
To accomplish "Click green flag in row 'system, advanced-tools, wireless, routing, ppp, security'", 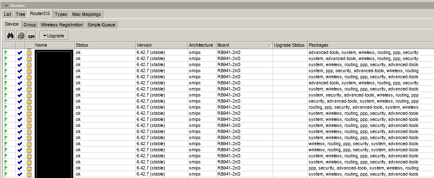I will tap(6, 58).
